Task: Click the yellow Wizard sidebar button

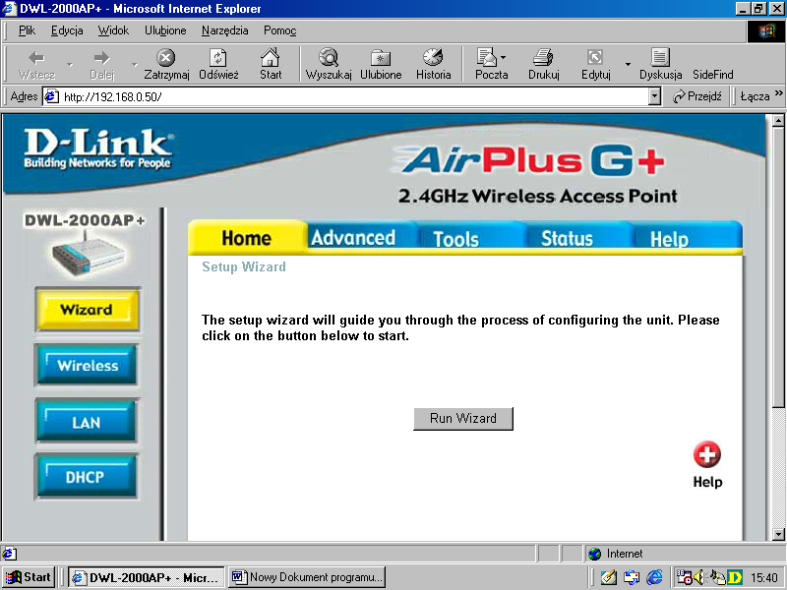Action: 87,309
